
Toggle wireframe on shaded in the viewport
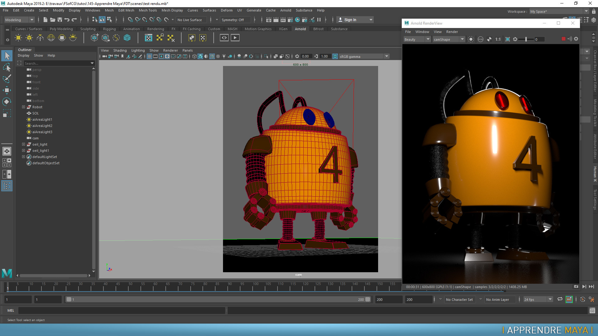[212, 56]
